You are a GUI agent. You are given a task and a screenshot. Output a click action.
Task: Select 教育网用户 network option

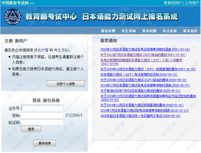[173, 3]
